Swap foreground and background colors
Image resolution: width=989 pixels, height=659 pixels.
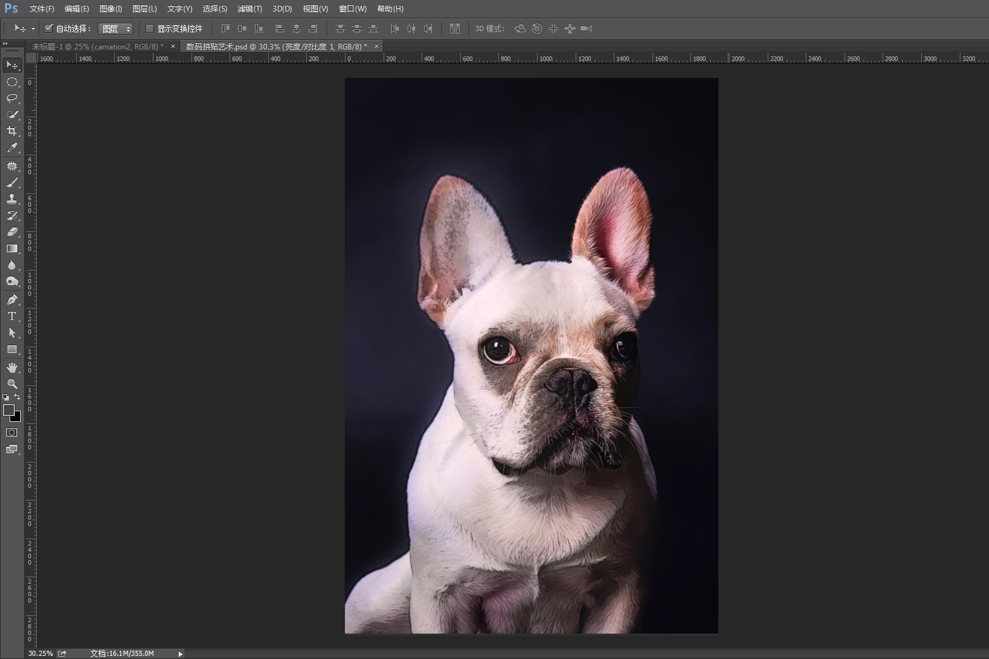pyautogui.click(x=17, y=397)
